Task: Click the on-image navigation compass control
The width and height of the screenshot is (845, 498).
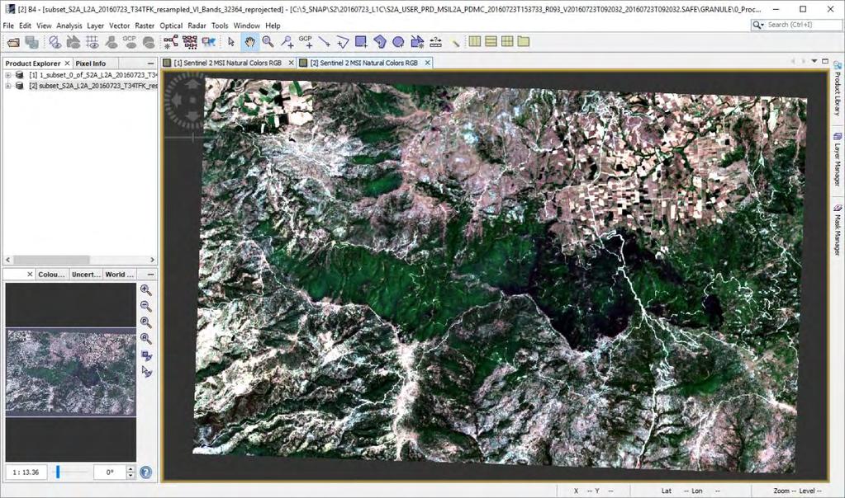Action: click(192, 101)
